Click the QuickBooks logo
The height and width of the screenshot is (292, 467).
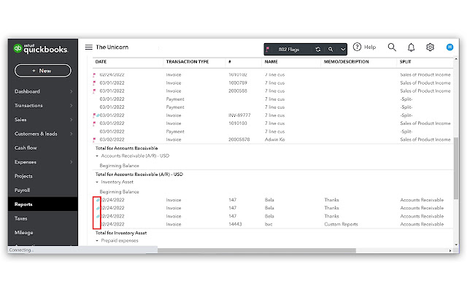pos(41,49)
